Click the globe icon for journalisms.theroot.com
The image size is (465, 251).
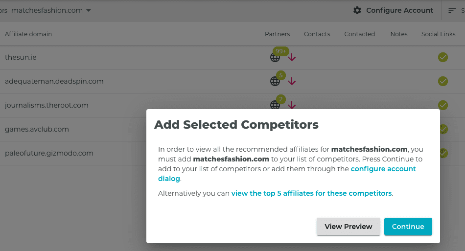(275, 105)
